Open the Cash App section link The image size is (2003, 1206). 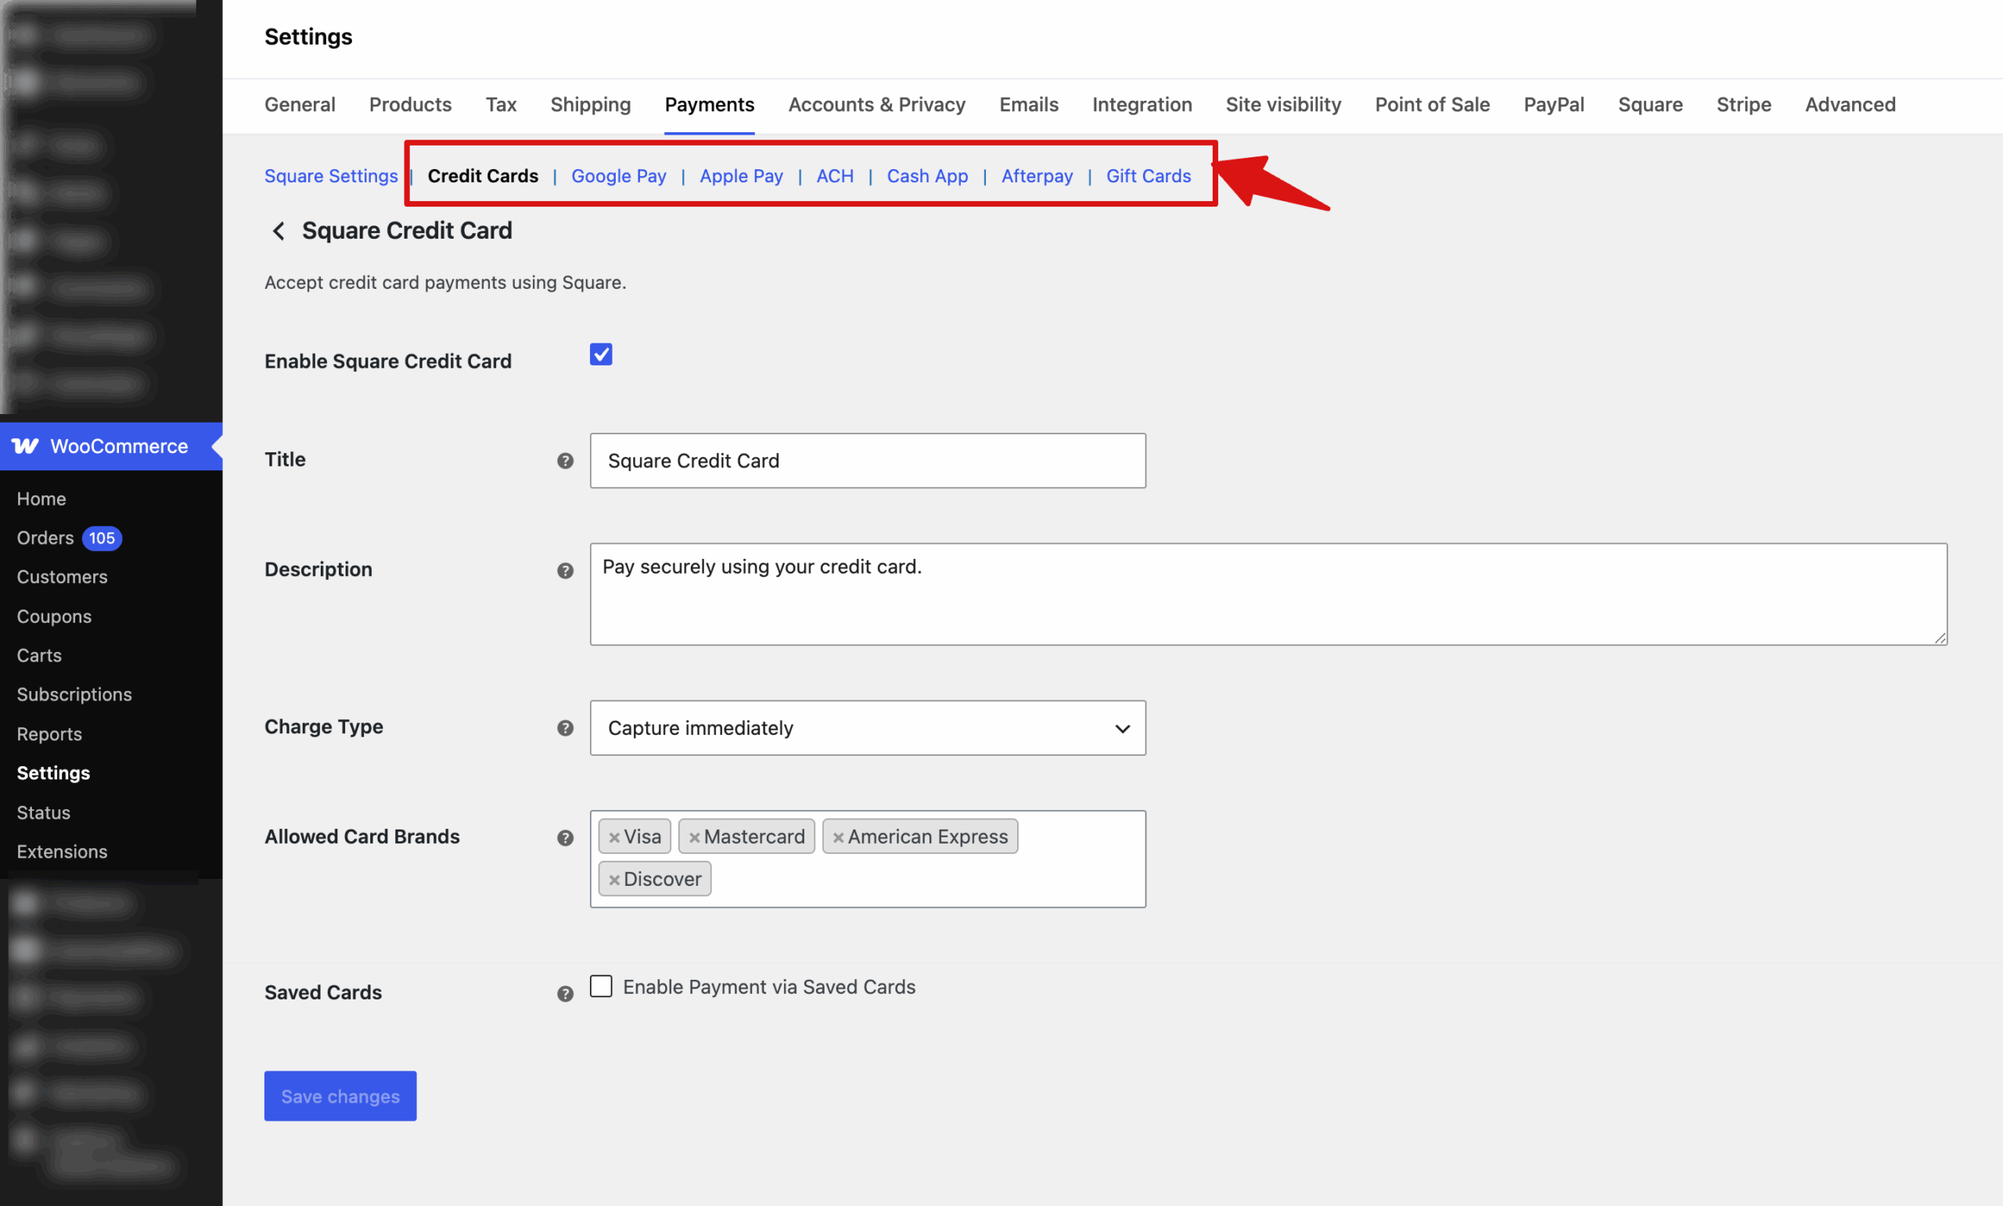tap(926, 175)
